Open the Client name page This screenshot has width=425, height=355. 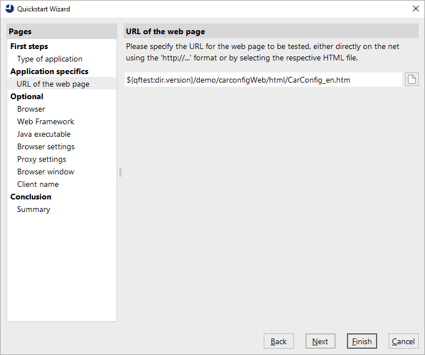38,184
